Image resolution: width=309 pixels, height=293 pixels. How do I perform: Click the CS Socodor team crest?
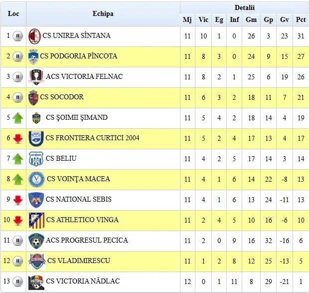[x=33, y=97]
